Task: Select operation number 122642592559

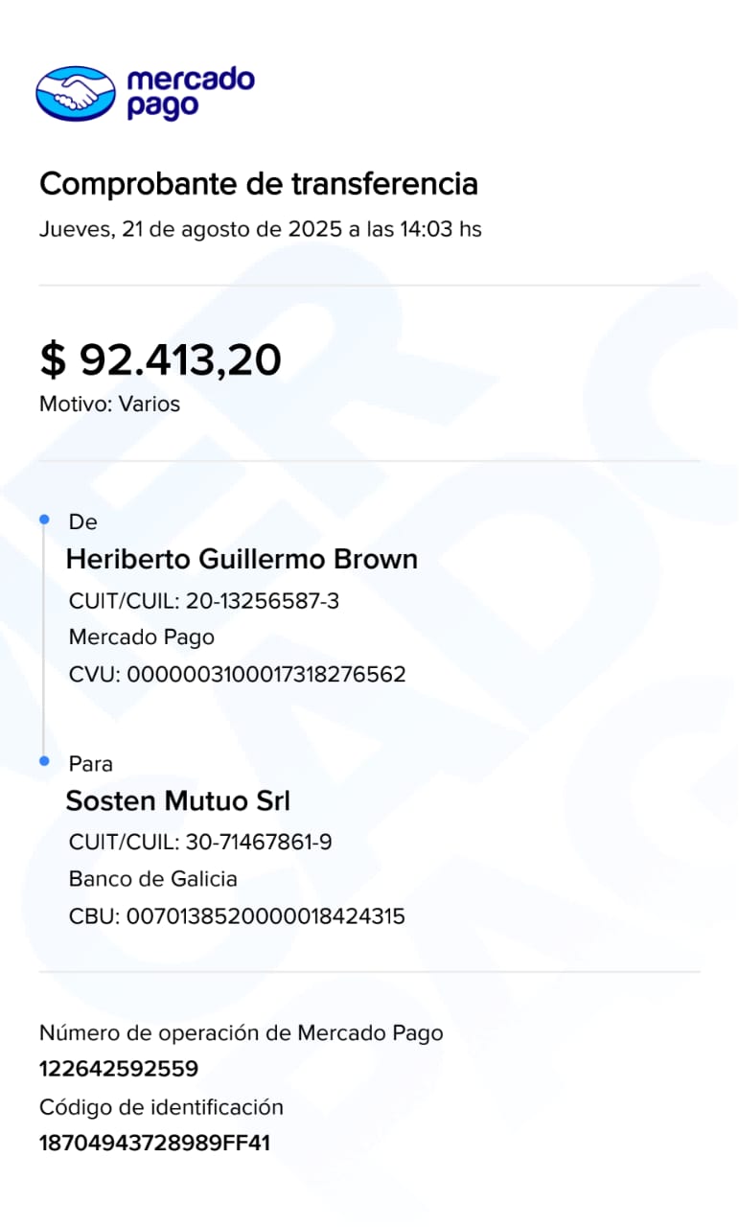Action: (x=119, y=1069)
